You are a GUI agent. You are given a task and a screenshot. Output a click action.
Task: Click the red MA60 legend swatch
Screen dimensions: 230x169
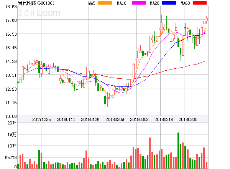200,3
